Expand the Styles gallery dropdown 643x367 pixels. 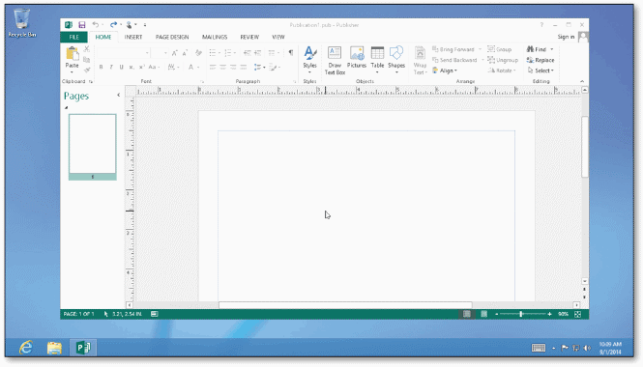(x=309, y=72)
